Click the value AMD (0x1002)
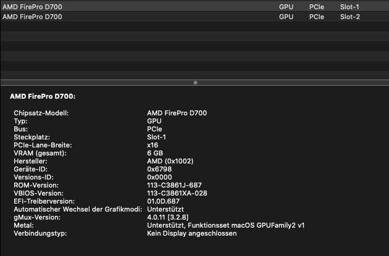Image resolution: width=389 pixels, height=256 pixels. coord(170,161)
